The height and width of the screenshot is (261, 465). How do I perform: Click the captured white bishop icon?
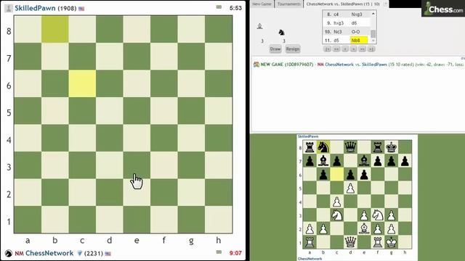click(260, 26)
